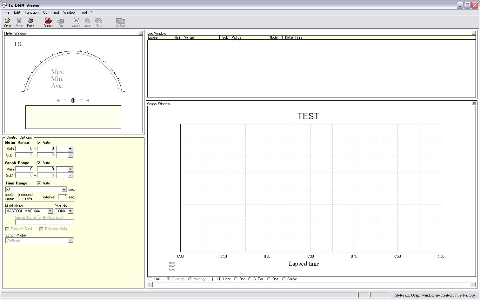Image resolution: width=480 pixels, height=300 pixels.
Task: Close the Log Window panel
Action: (474, 33)
